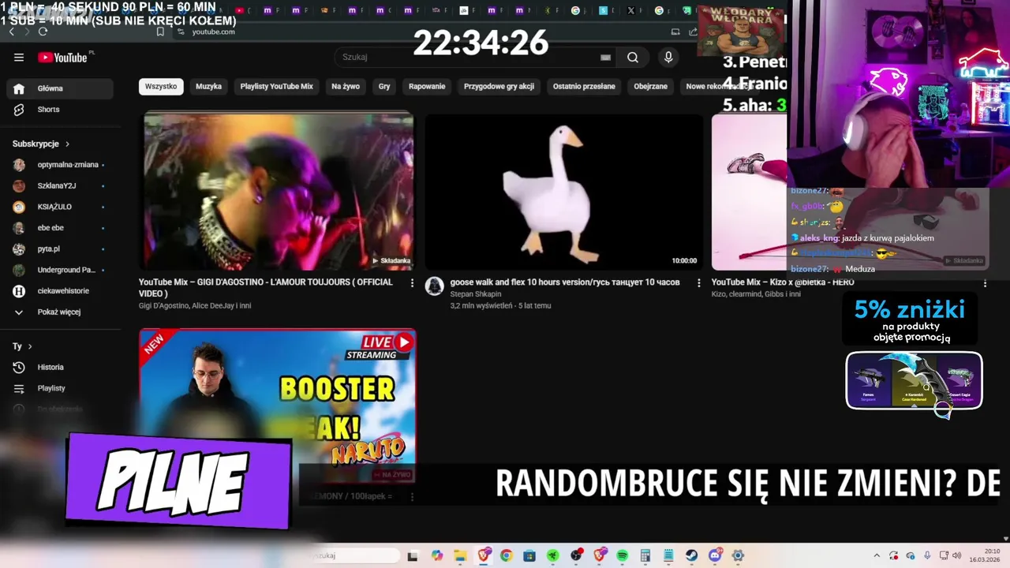Expand the Ty section

coord(22,346)
